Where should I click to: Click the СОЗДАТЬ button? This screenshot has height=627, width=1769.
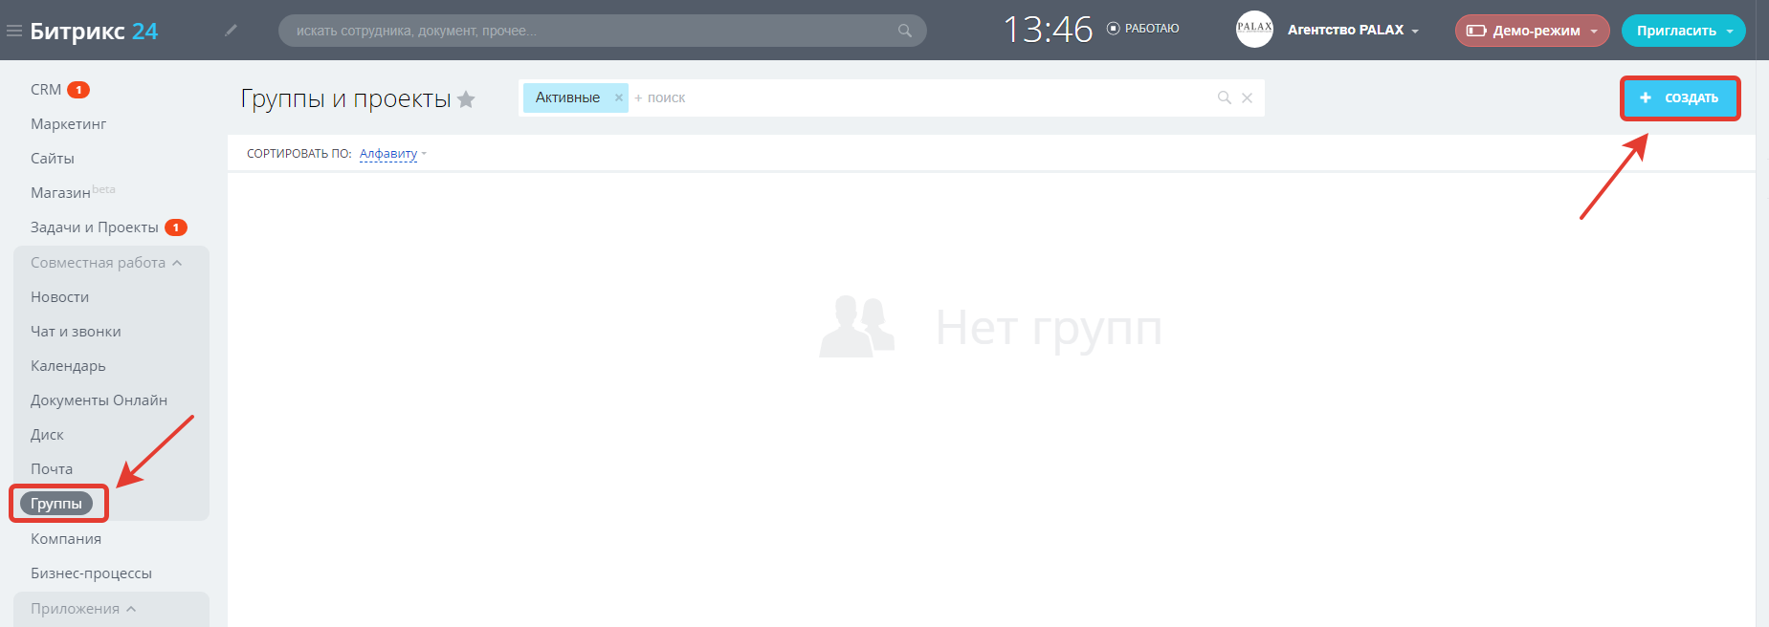[x=1680, y=98]
